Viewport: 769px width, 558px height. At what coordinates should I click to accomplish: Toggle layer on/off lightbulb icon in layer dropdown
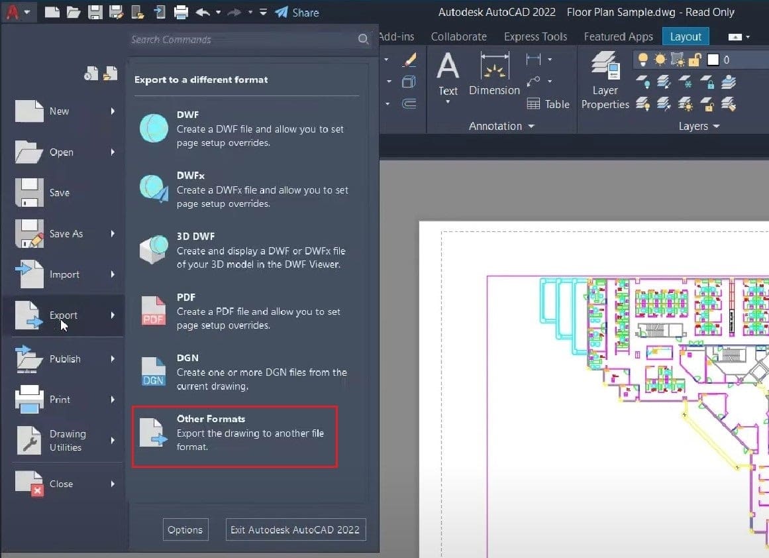point(642,60)
